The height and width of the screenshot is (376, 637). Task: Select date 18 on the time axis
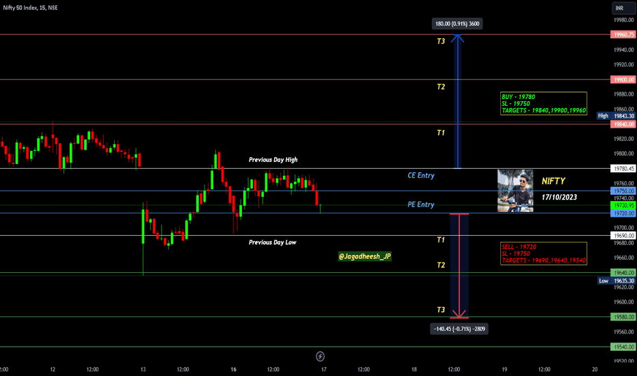tap(414, 369)
